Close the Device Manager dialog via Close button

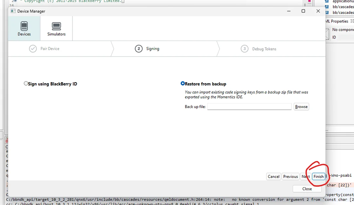pos(307,189)
